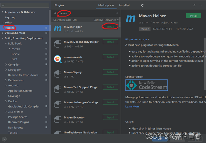This screenshot has width=206, height=143.
Task: Click project-level icon beside Version Control
Action: point(46,33)
